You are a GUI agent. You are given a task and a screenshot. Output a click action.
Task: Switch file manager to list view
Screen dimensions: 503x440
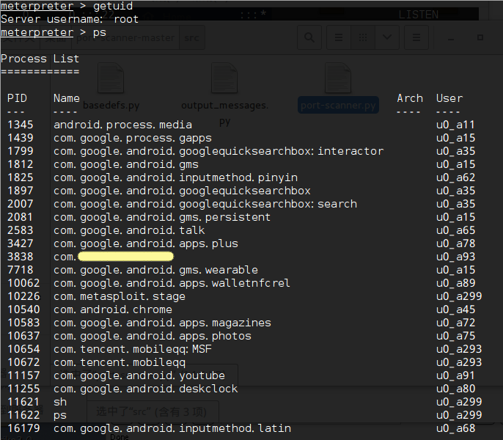click(x=338, y=37)
